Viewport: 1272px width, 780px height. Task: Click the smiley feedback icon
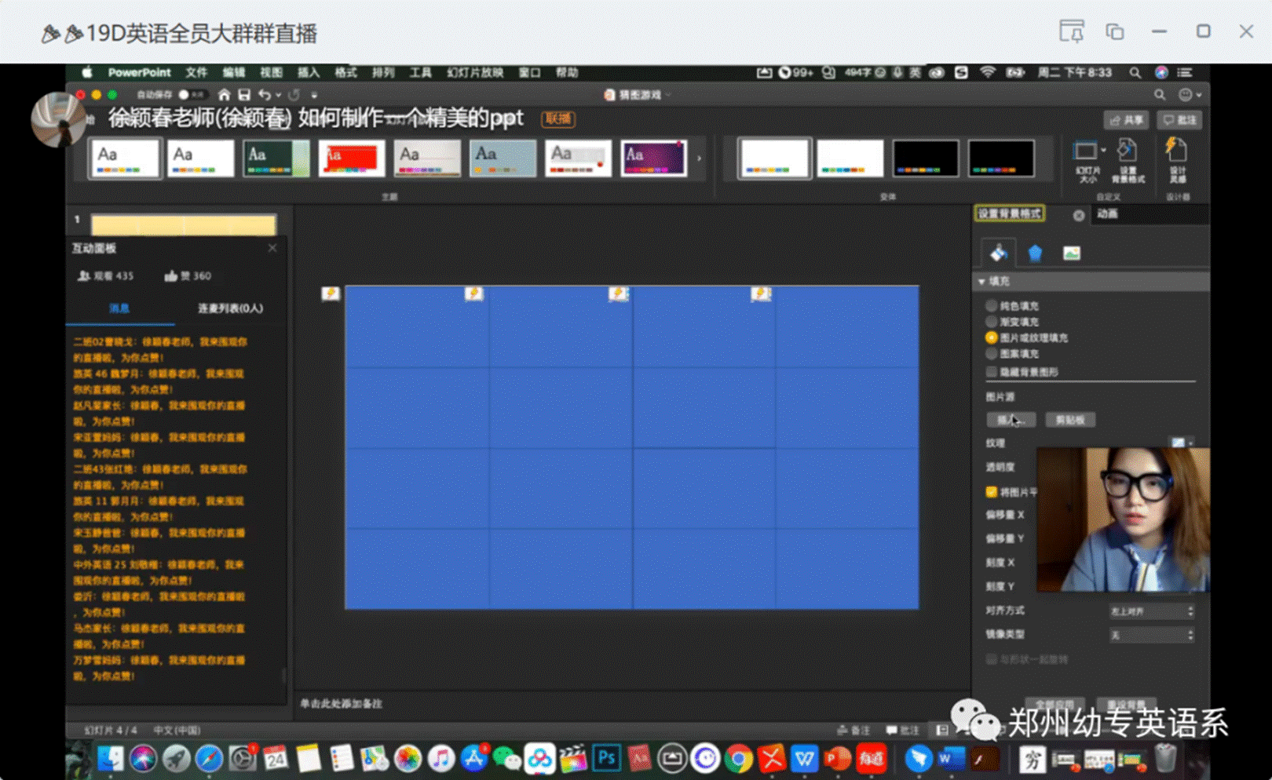click(x=1186, y=95)
